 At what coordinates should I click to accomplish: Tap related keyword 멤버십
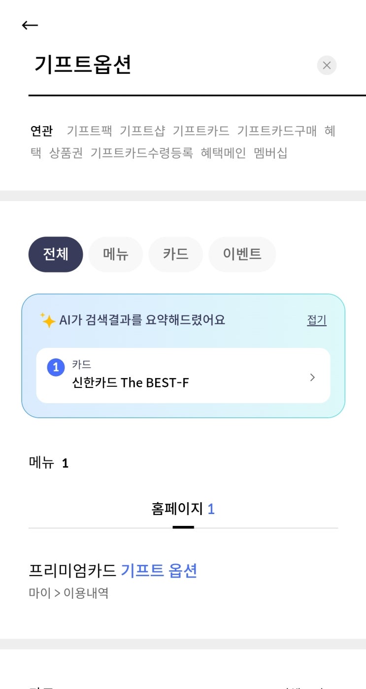click(x=270, y=153)
